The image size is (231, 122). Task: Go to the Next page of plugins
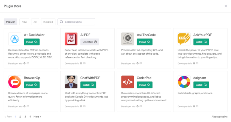click(37, 117)
